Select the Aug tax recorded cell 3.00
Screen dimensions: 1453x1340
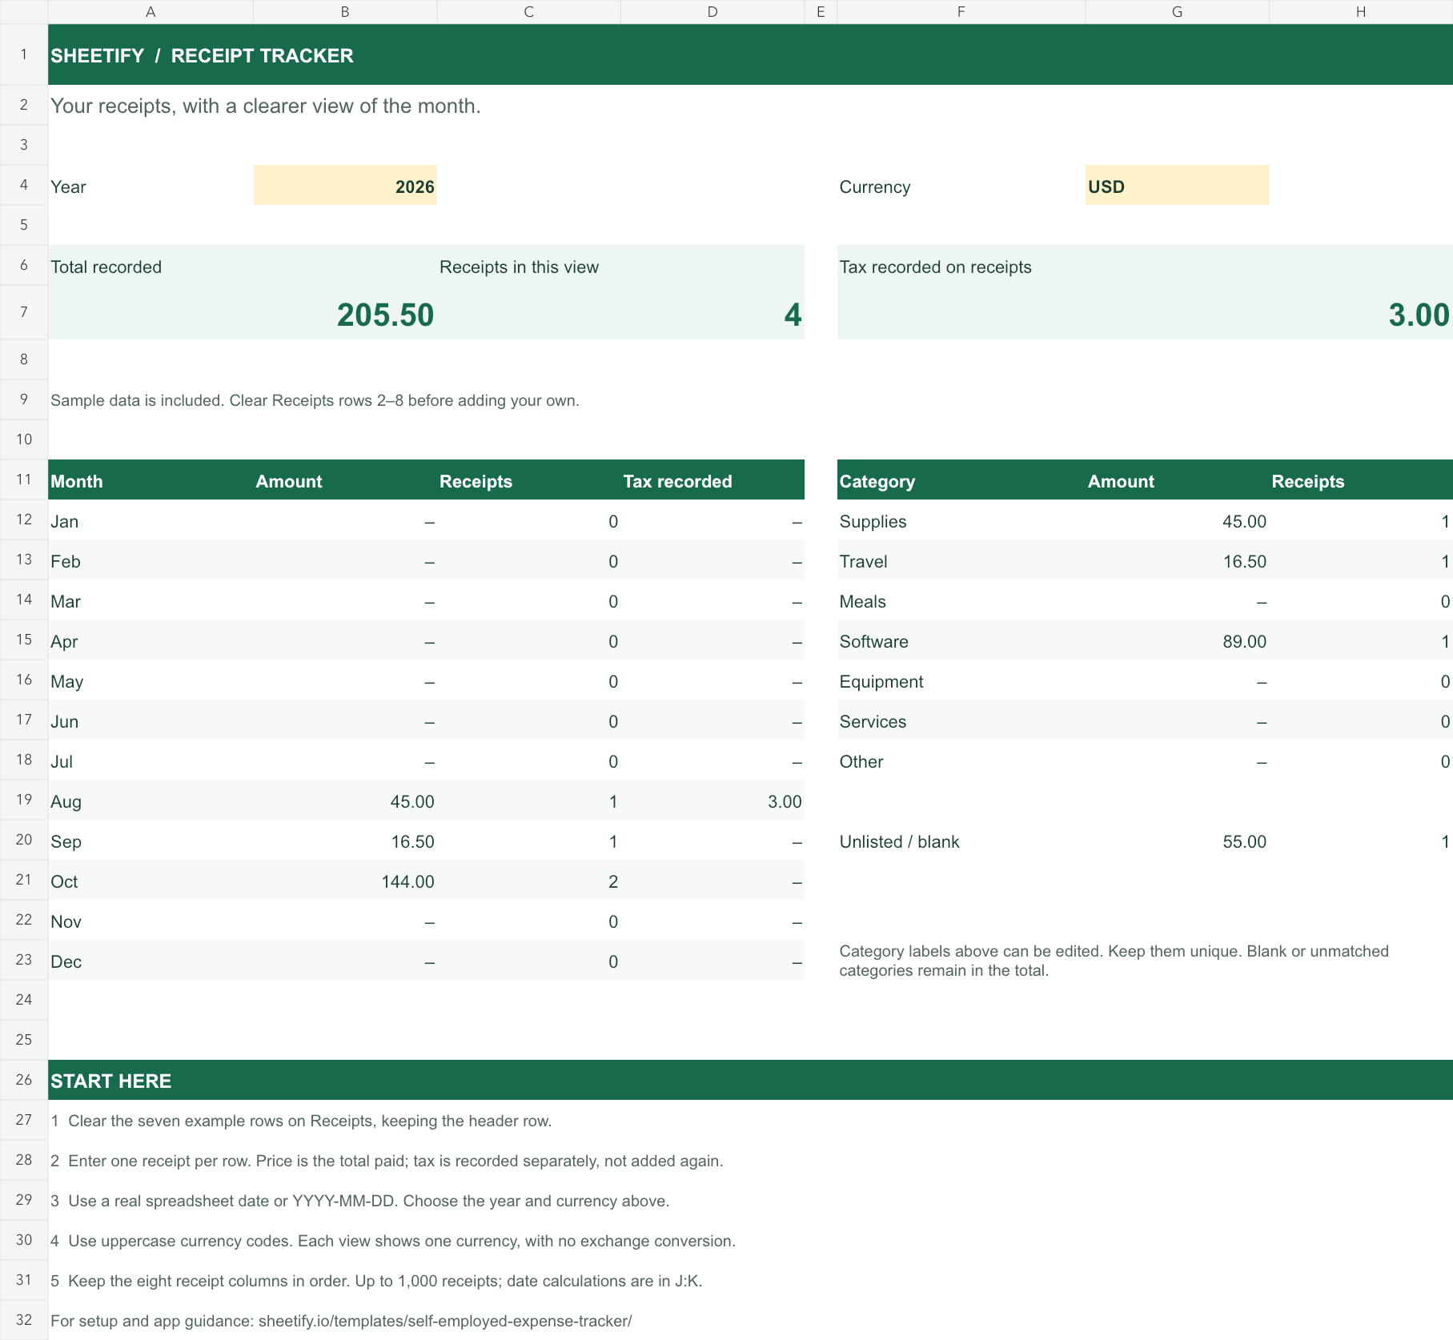point(712,800)
